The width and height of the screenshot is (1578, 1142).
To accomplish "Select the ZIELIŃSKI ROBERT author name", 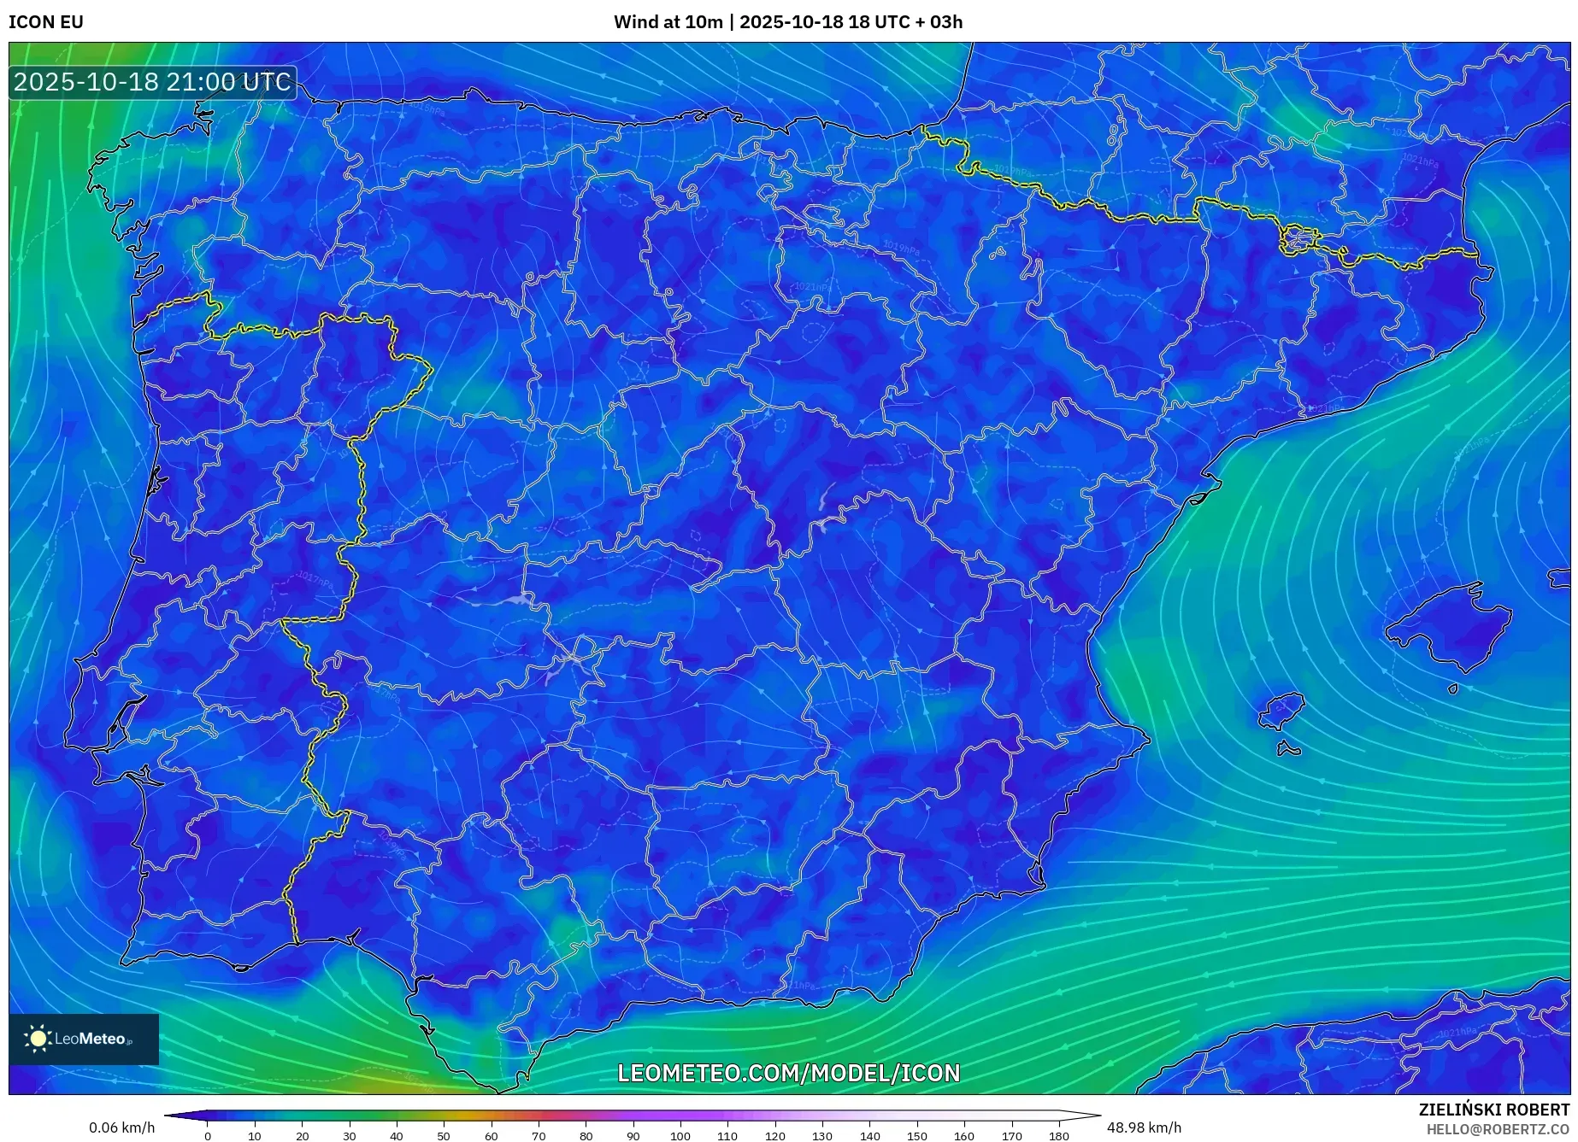I will click(1493, 1110).
